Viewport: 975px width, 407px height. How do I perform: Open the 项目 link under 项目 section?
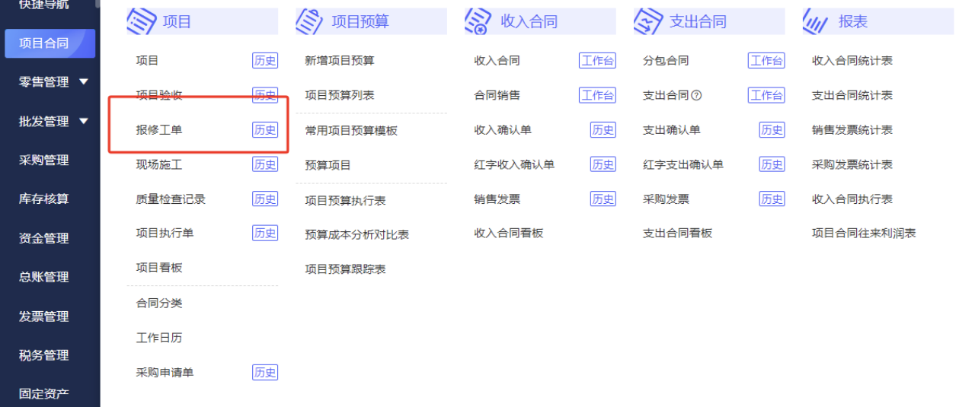(148, 61)
